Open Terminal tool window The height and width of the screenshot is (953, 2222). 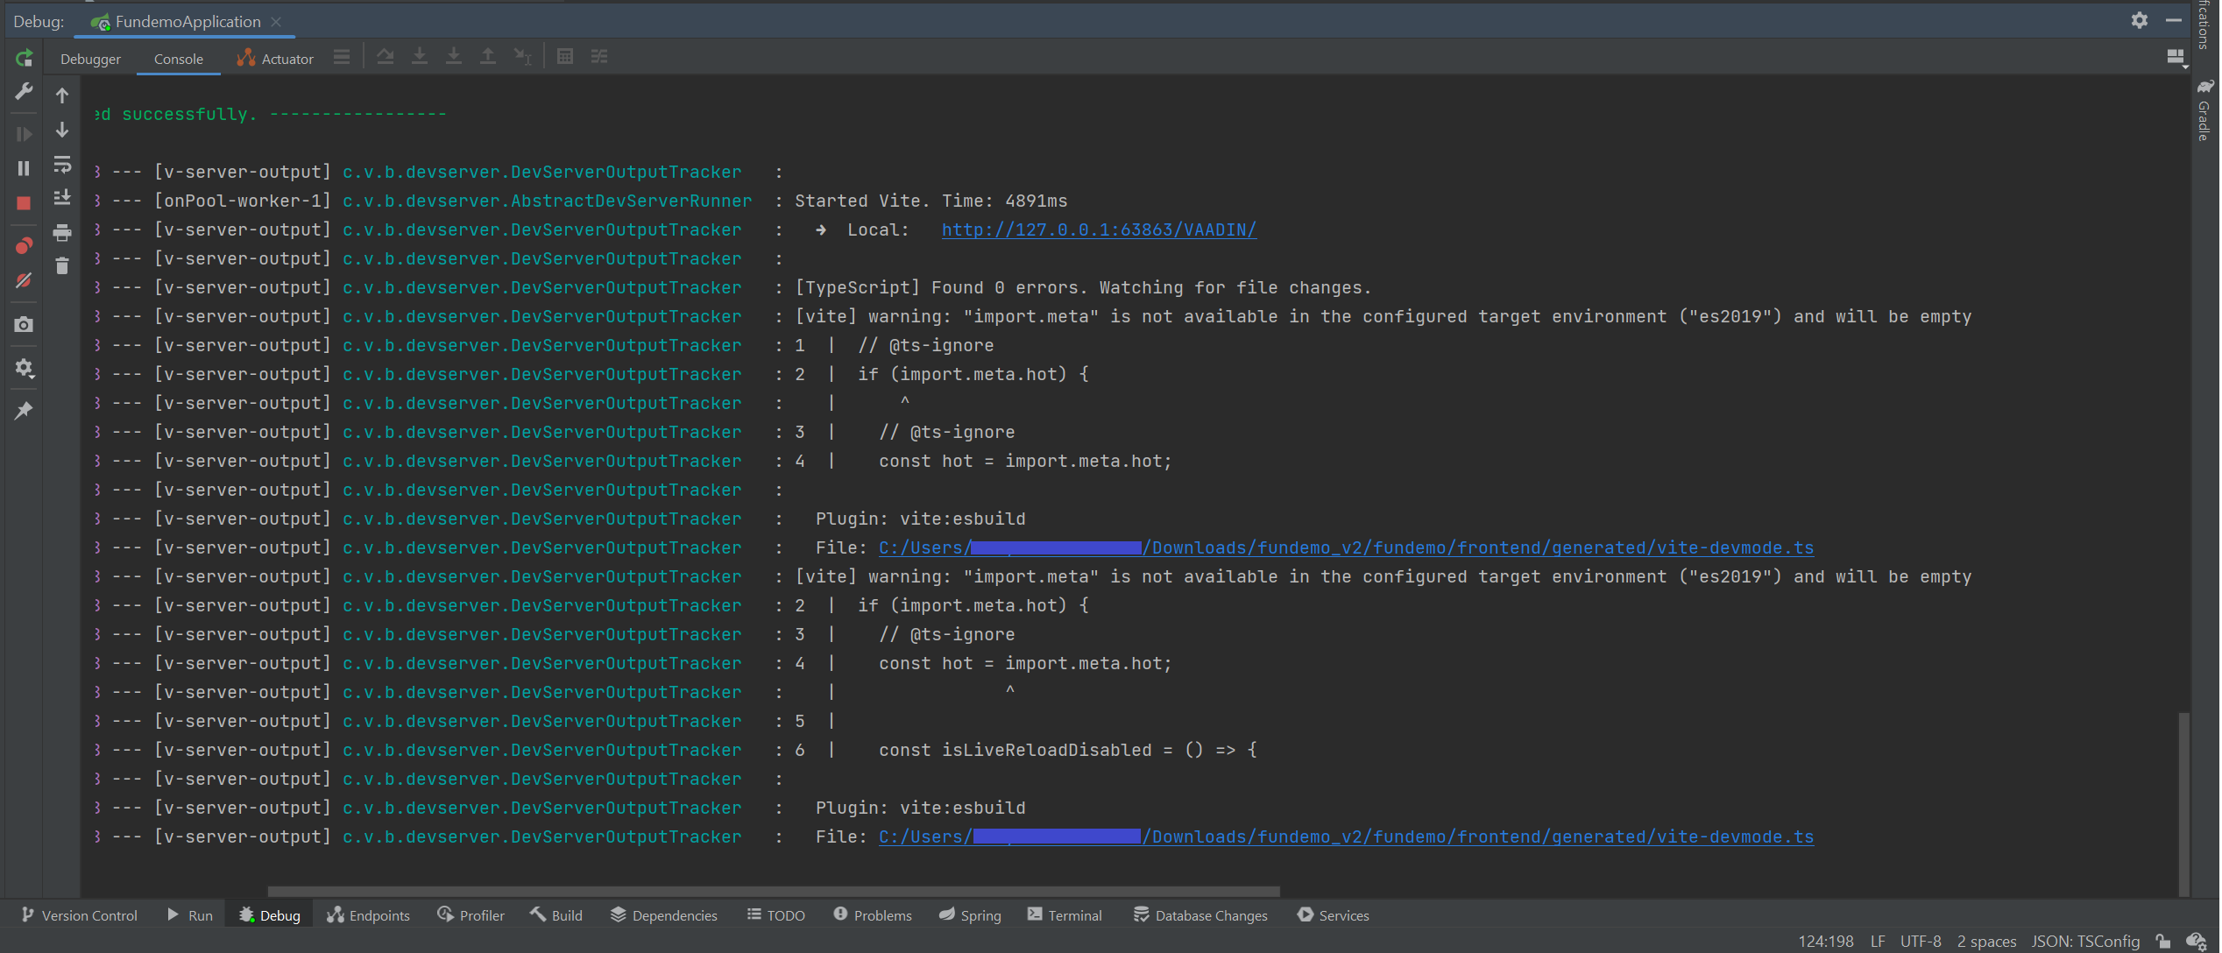coord(1065,915)
